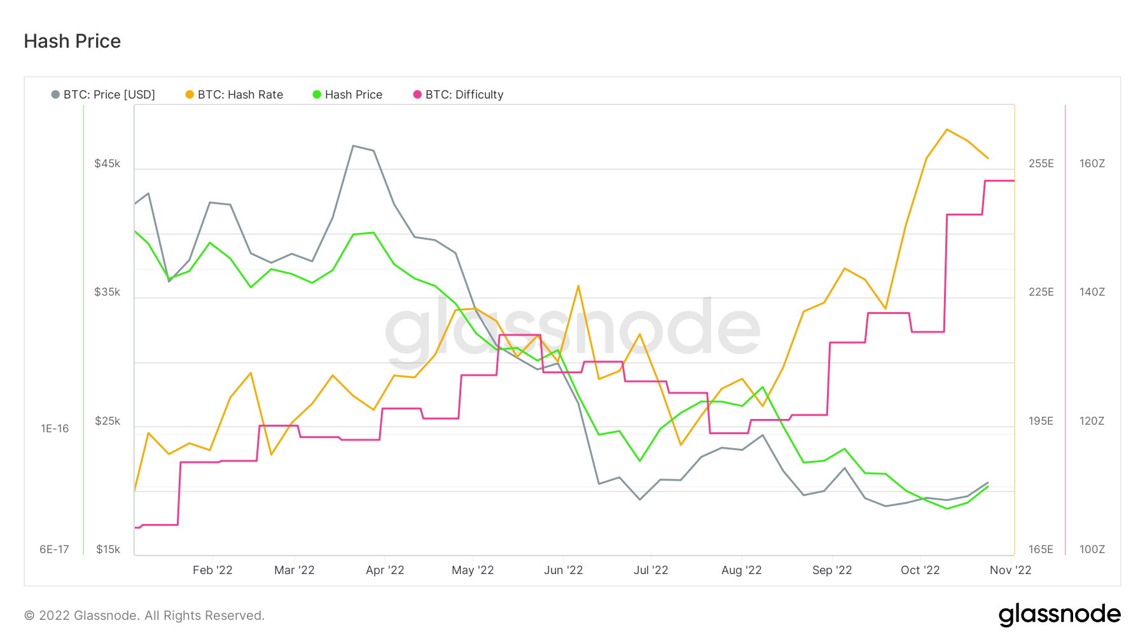The height and width of the screenshot is (644, 1145).
Task: Select the Jun '22 x-axis label
Action: pos(564,570)
